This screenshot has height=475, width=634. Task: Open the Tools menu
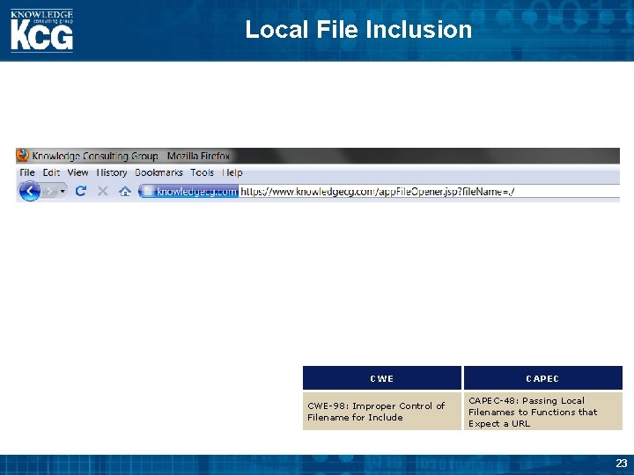point(203,172)
